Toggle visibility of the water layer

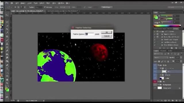(x=155, y=78)
